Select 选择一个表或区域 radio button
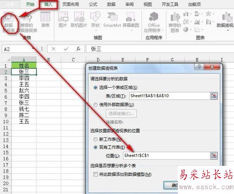The height and width of the screenshot is (194, 234). click(95, 88)
